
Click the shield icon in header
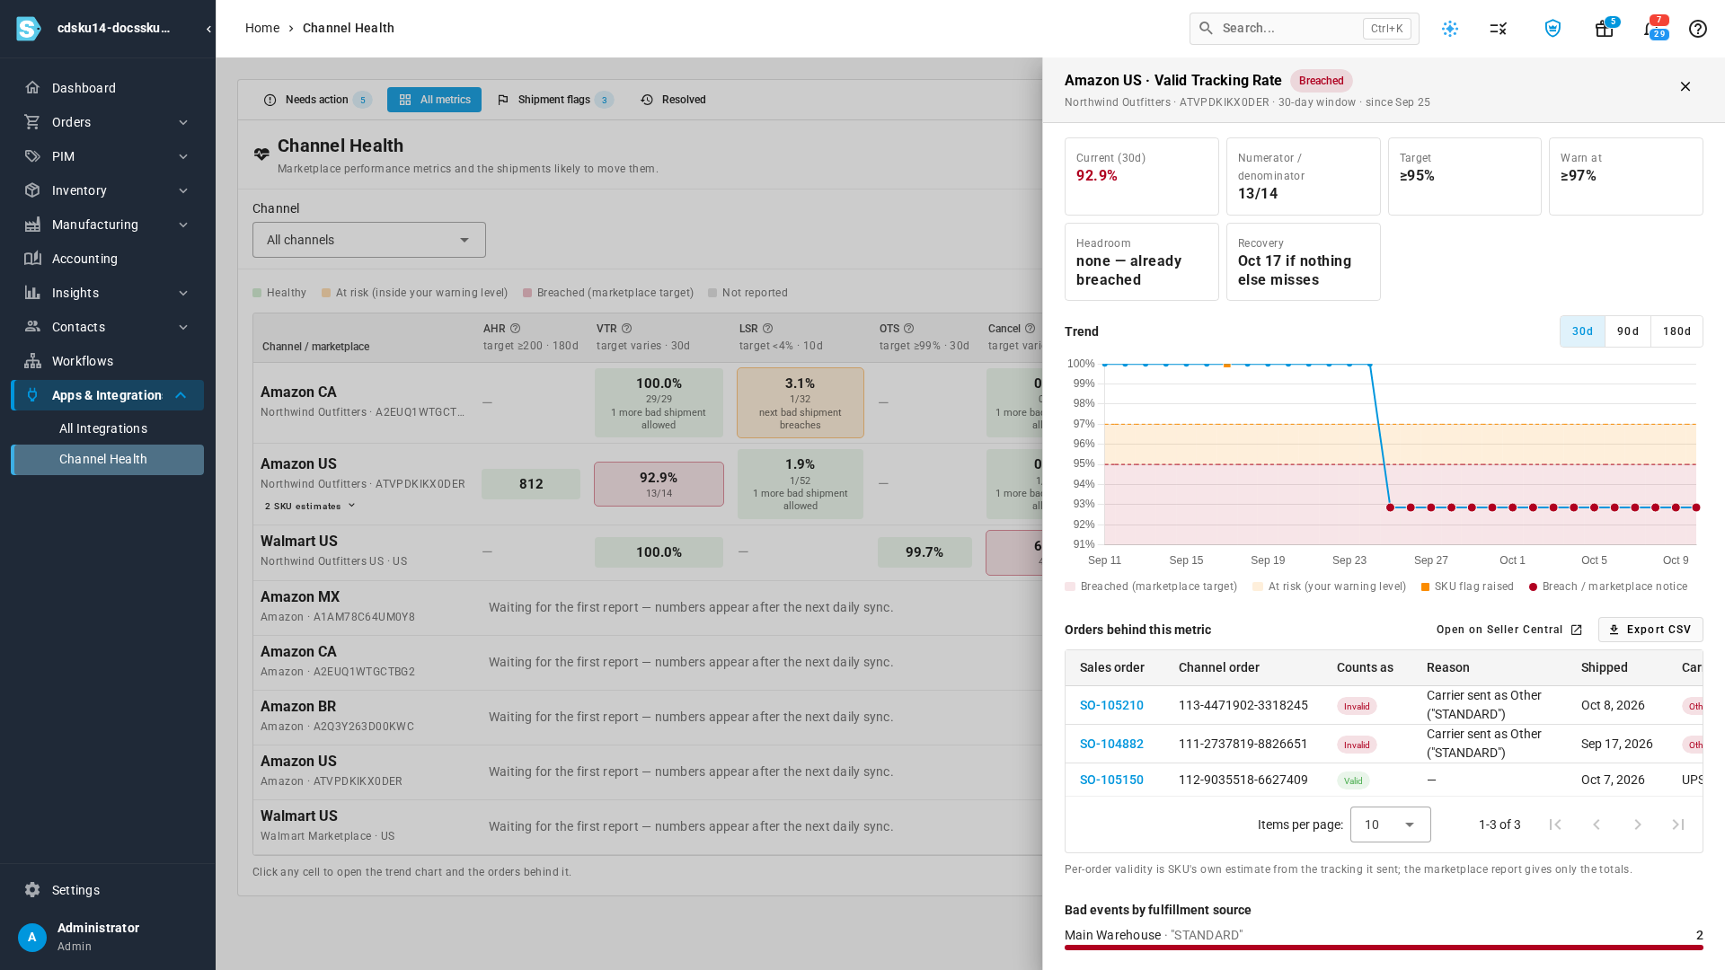pyautogui.click(x=1552, y=29)
